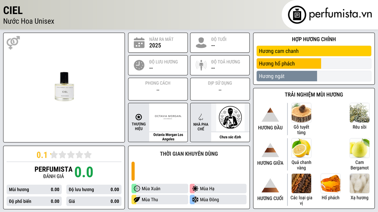Click the Chưa xác định perfumer label
Screen dimensions: 378x212
[x=230, y=137]
